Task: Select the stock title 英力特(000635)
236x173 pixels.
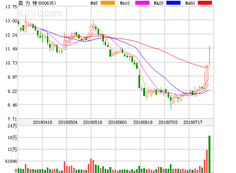Action: (37, 3)
